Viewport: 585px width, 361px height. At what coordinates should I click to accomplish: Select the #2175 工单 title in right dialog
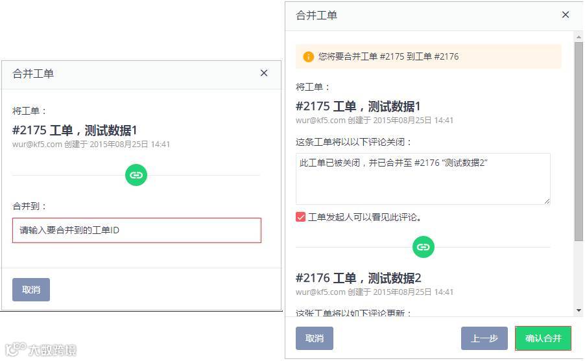pos(358,106)
